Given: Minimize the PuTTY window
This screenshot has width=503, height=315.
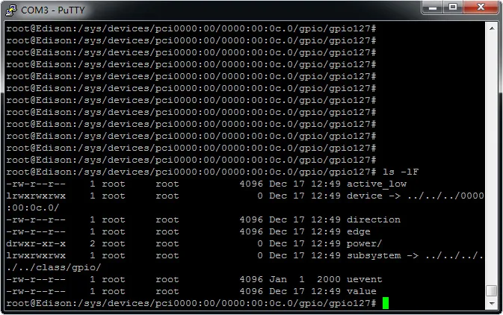Looking at the screenshot, I should 432,8.
